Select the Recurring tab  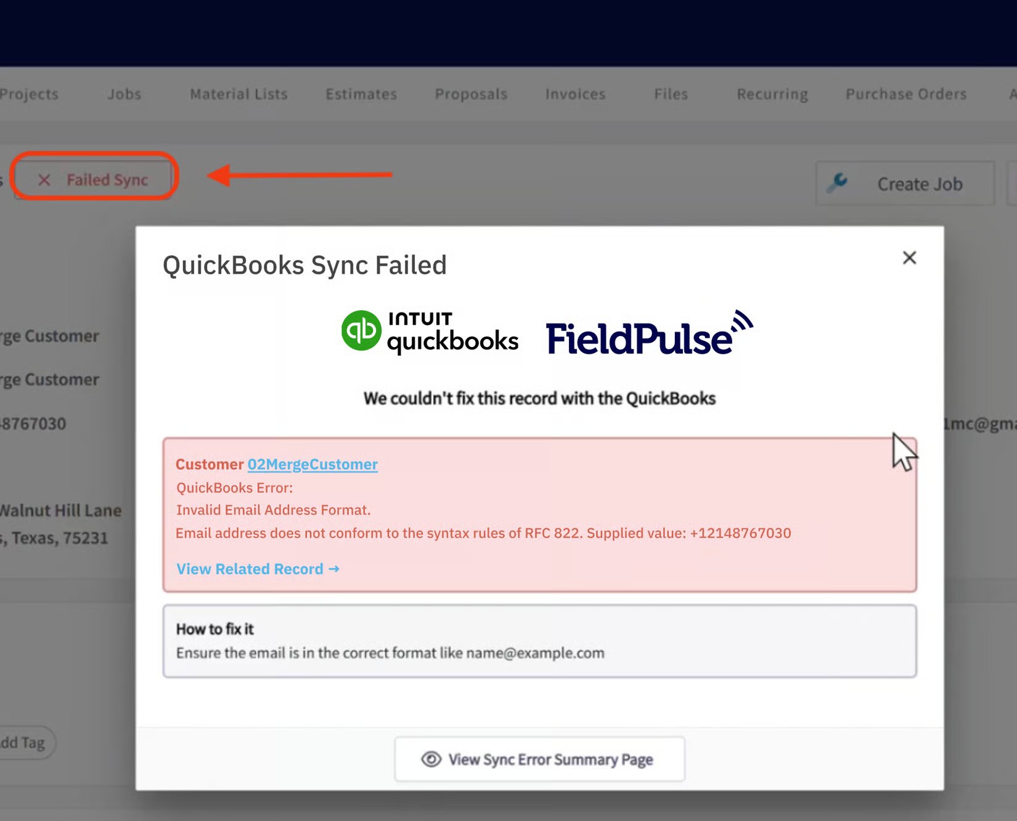tap(772, 94)
